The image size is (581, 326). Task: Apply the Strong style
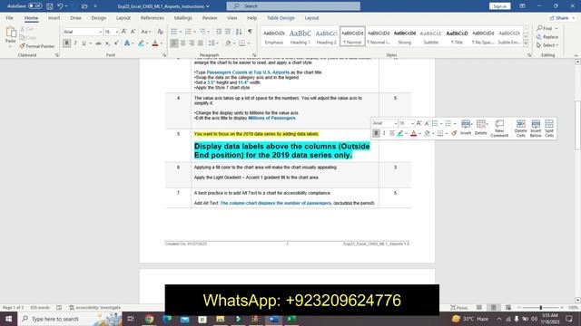[405, 36]
